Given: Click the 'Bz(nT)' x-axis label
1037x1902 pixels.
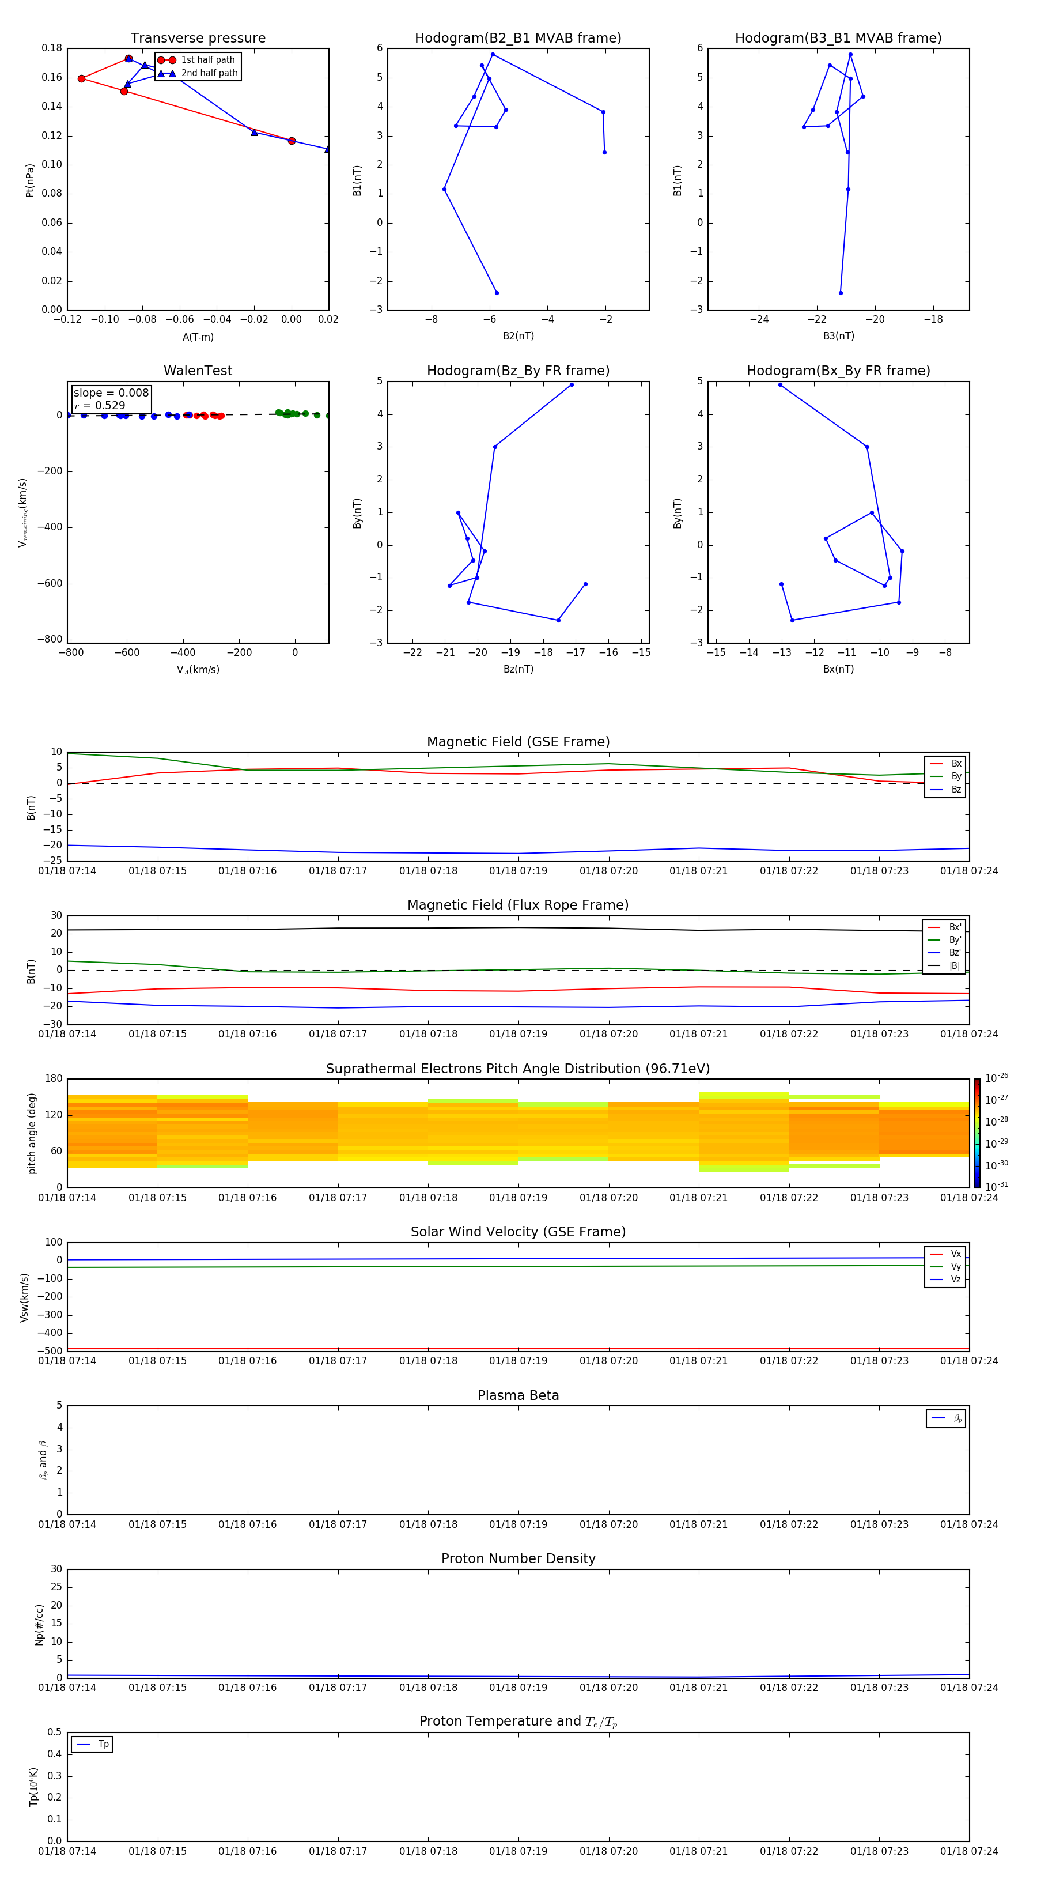Looking at the screenshot, I should 518,669.
